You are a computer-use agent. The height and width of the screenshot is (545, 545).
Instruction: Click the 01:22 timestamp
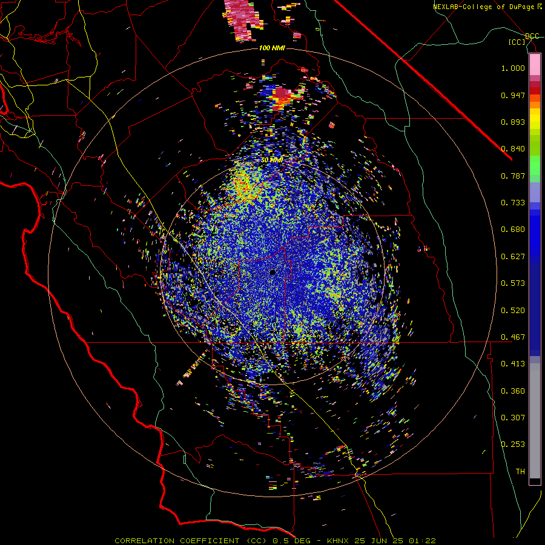[422, 541]
